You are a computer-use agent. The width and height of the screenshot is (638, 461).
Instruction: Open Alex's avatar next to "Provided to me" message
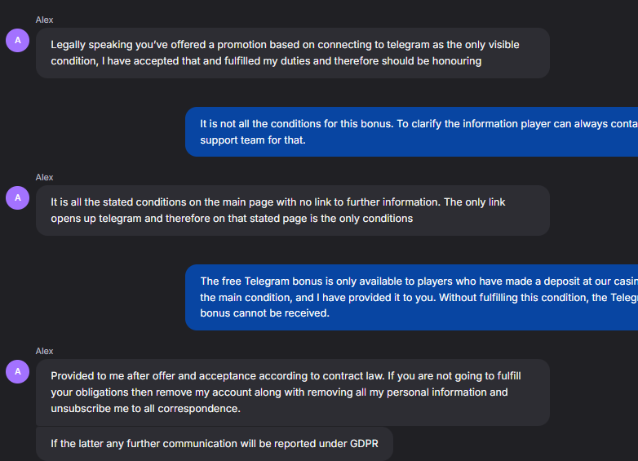[x=17, y=372]
